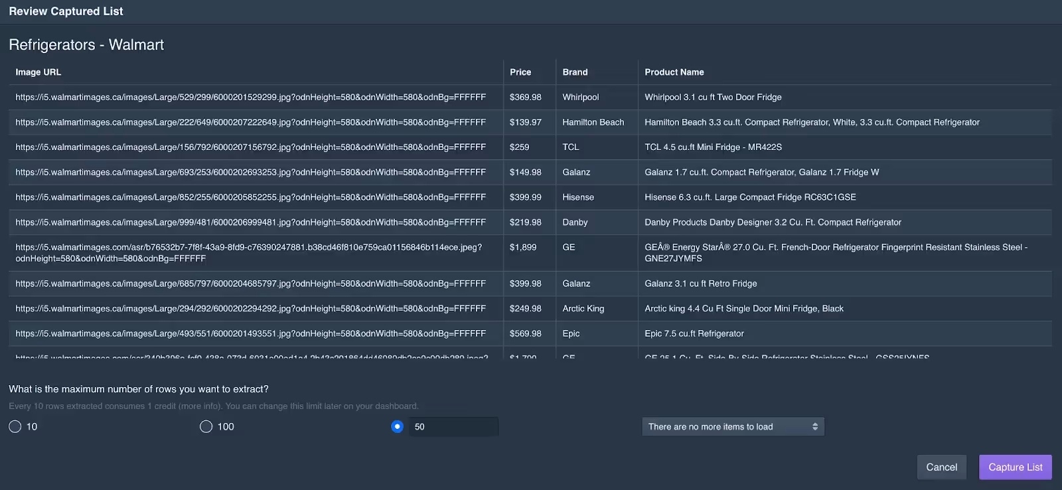Select the 100 rows radio option

[x=206, y=427]
